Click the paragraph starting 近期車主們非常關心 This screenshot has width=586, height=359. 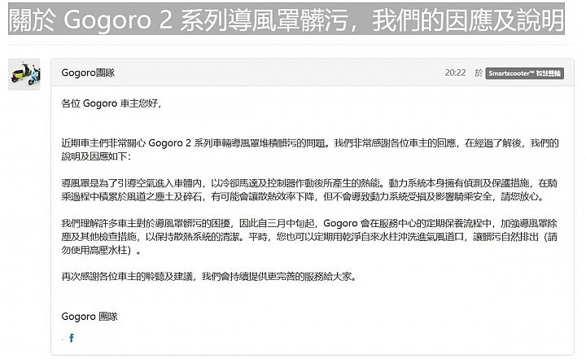[x=310, y=150]
